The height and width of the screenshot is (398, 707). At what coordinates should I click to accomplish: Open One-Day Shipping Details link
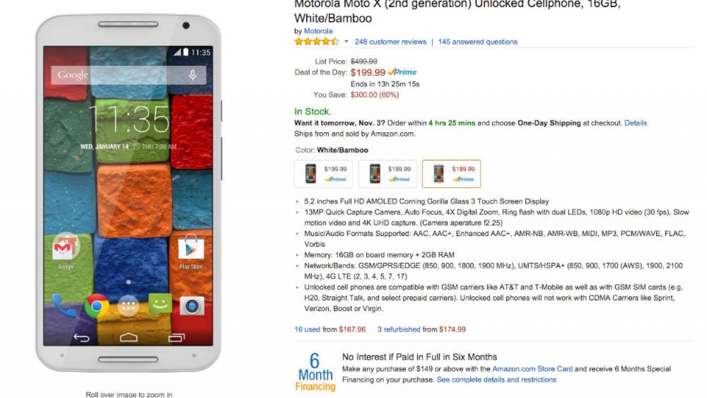coord(635,123)
